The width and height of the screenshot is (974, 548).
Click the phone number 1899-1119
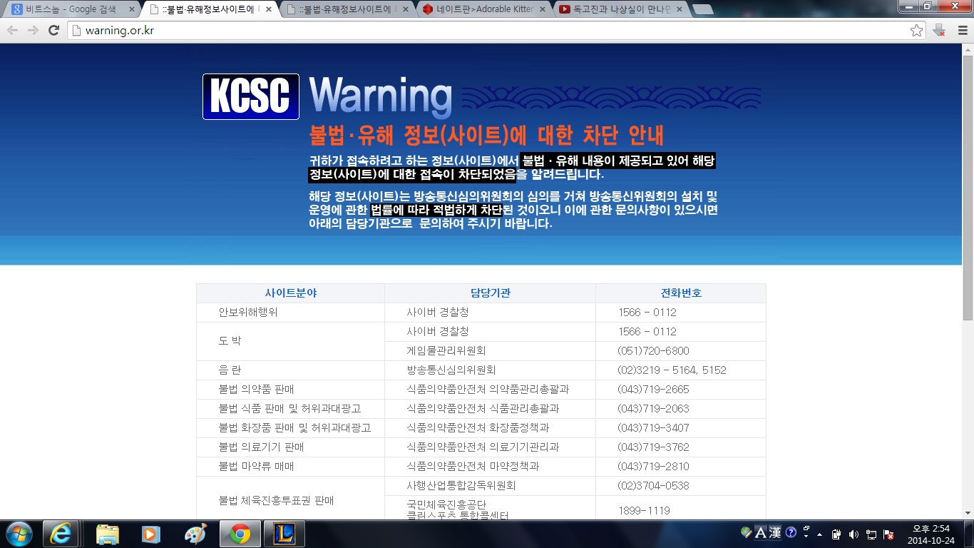pos(645,511)
